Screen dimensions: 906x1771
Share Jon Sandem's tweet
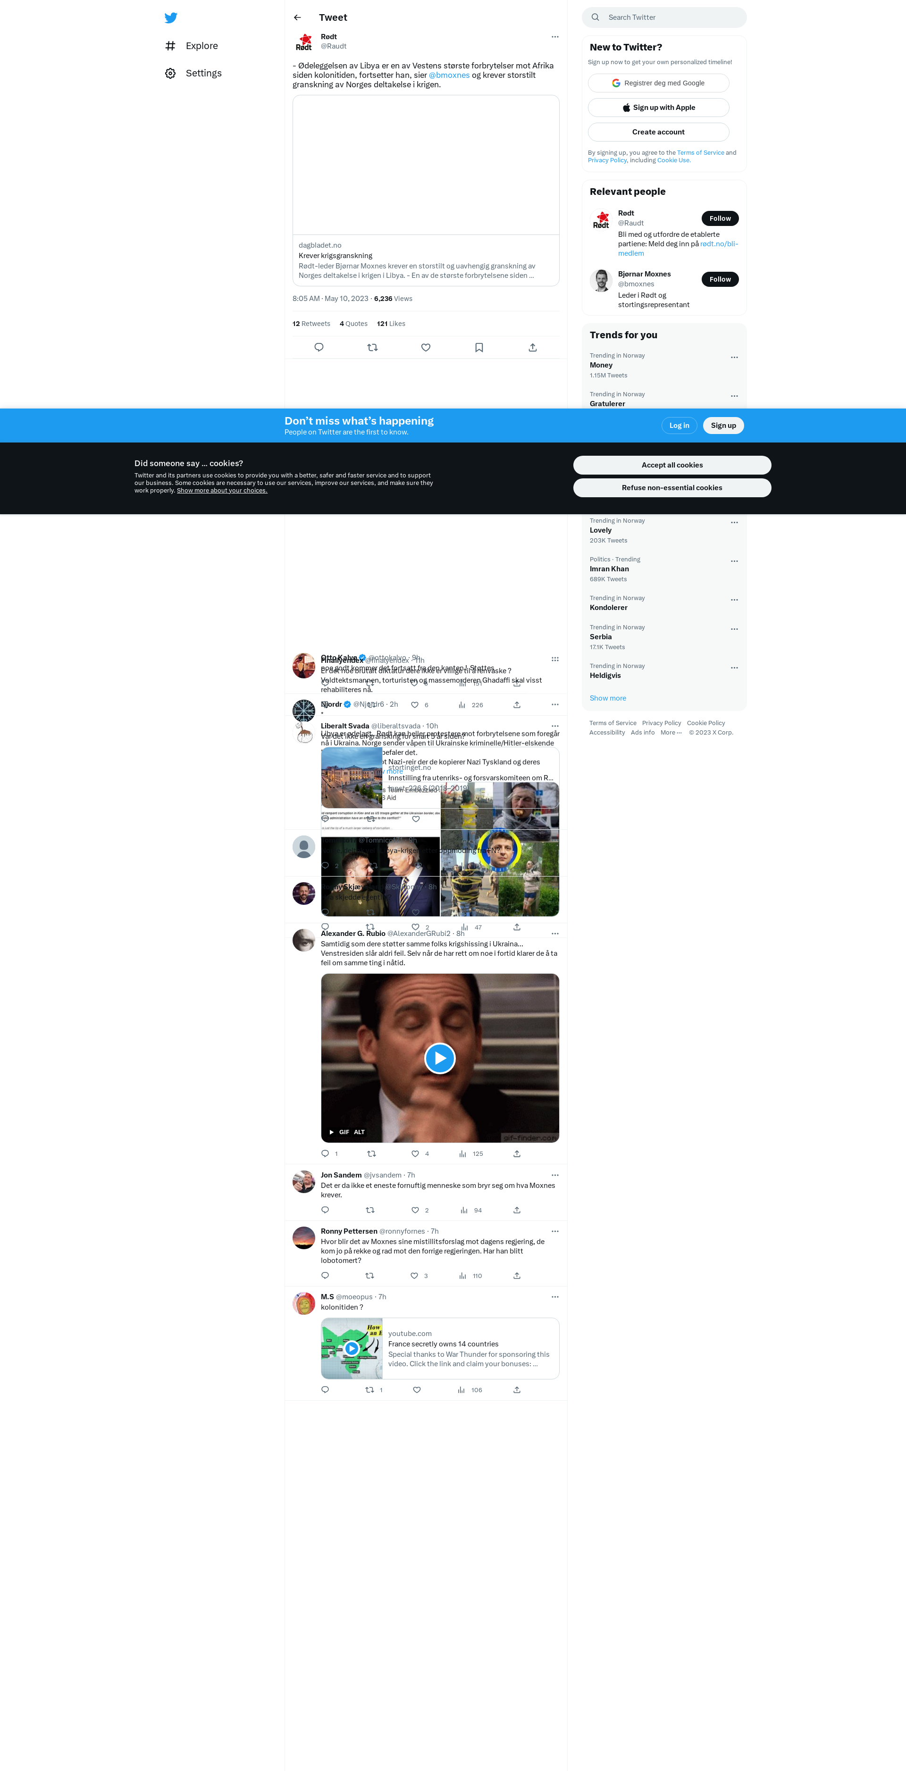[x=517, y=1210]
